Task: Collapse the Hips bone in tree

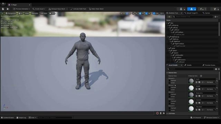Action: click(x=167, y=23)
